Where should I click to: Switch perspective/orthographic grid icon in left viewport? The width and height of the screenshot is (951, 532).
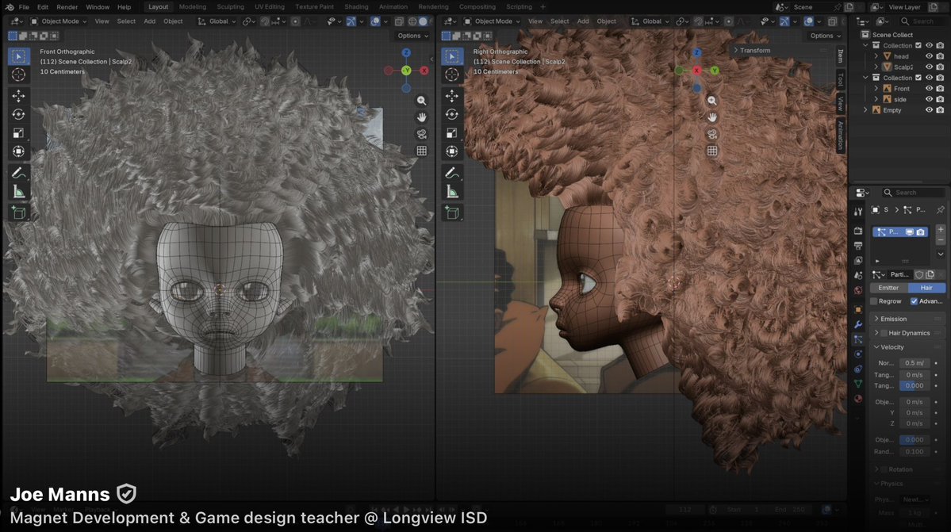click(x=421, y=151)
